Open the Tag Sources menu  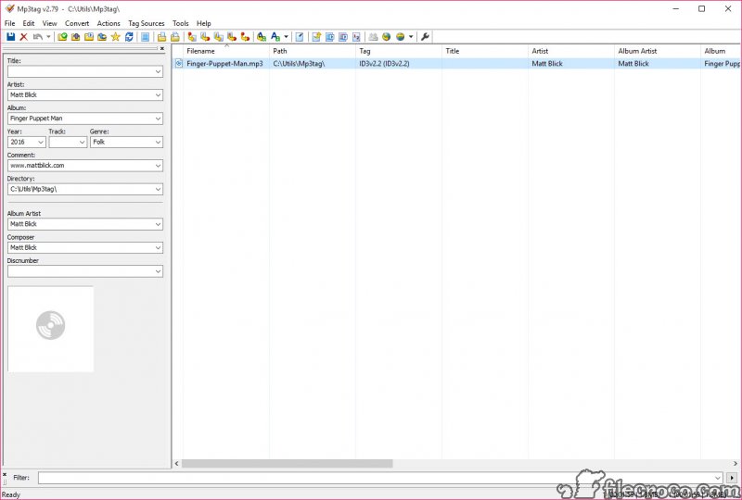point(147,23)
